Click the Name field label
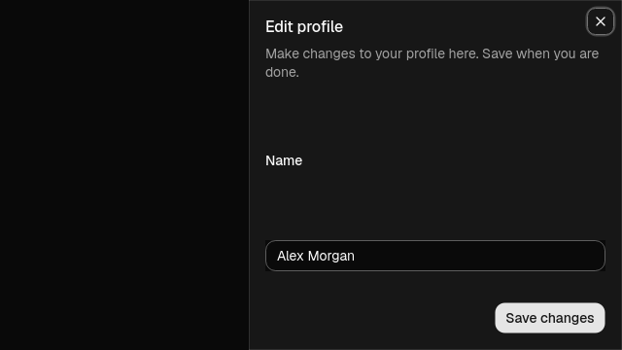Image resolution: width=622 pixels, height=350 pixels. pos(284,160)
